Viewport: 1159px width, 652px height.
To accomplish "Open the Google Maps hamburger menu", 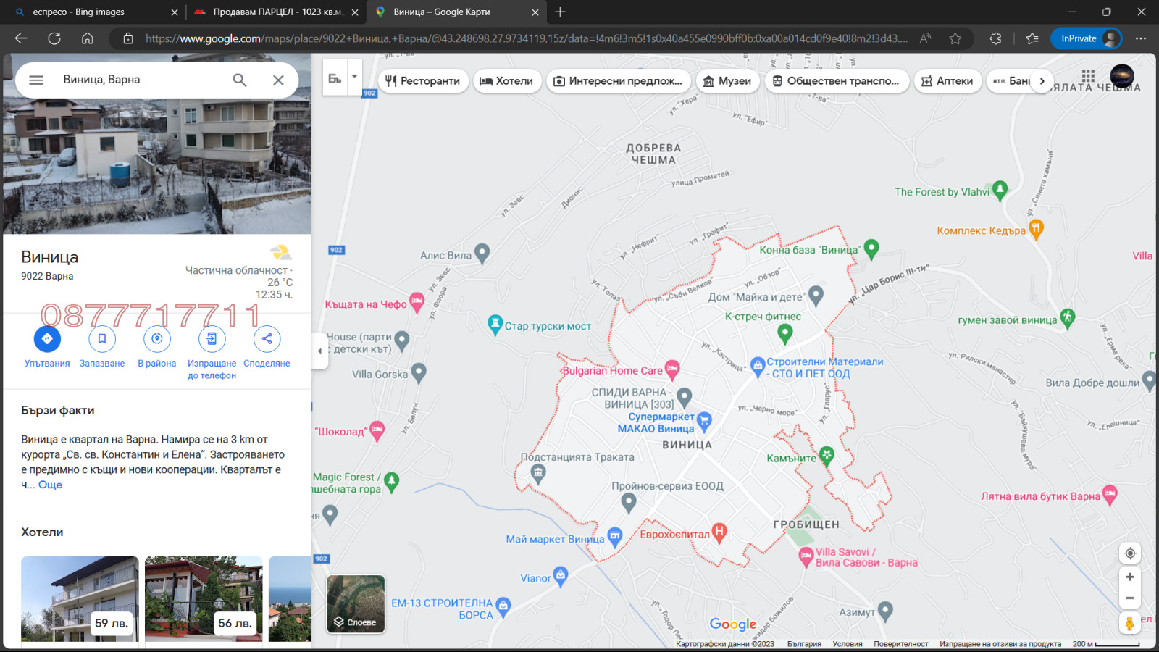I will pos(36,80).
